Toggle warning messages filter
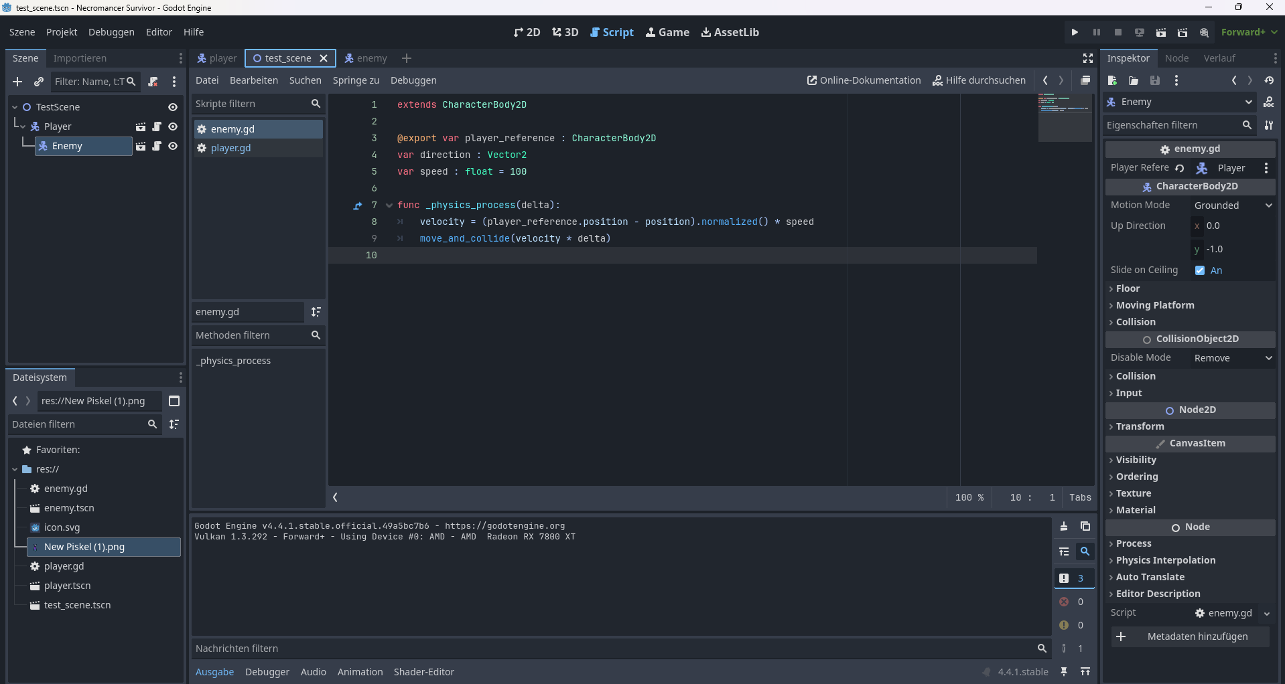The height and width of the screenshot is (684, 1285). click(1074, 625)
